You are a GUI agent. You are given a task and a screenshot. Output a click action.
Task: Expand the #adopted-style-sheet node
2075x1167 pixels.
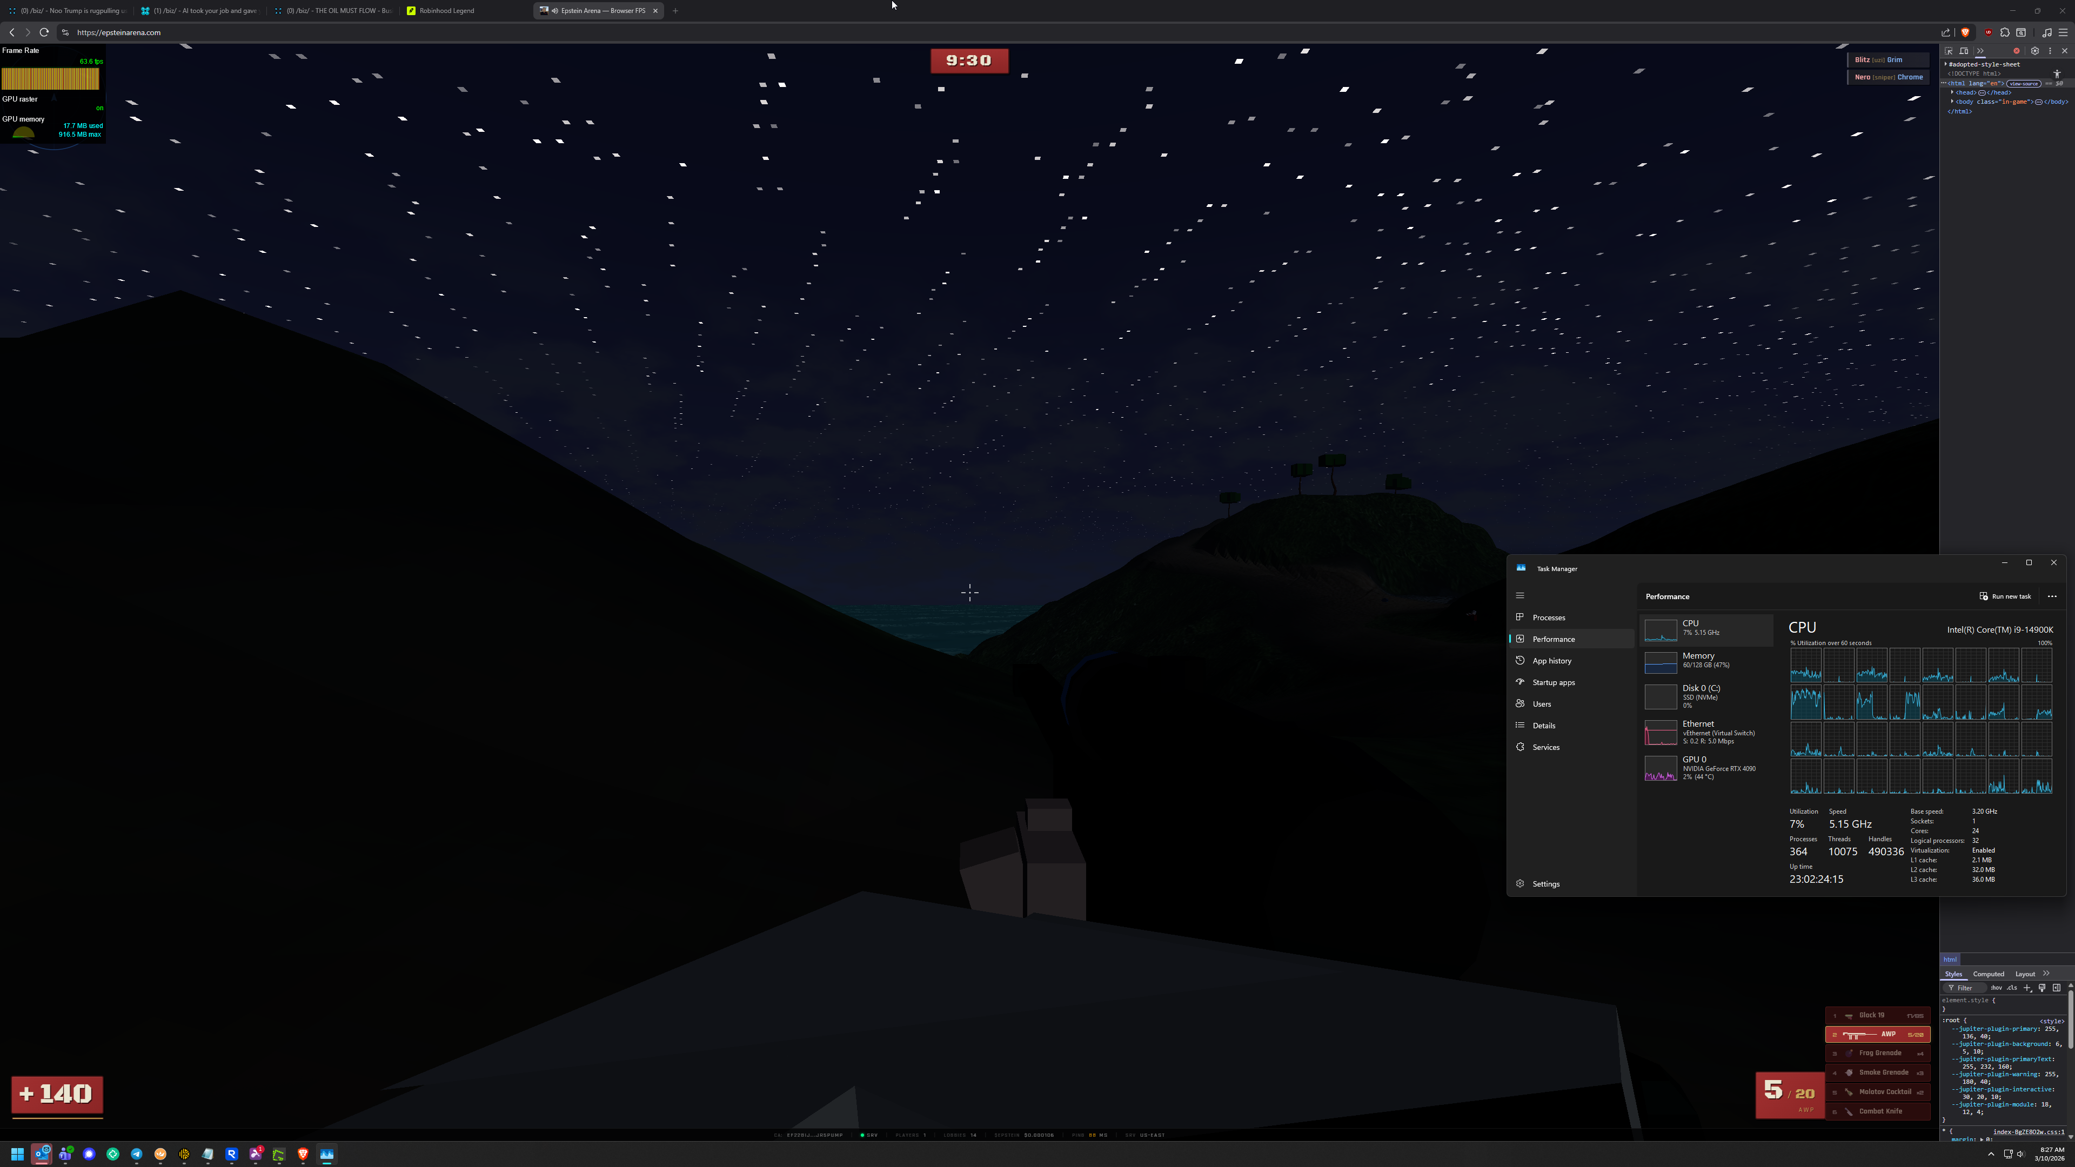[x=1946, y=64]
